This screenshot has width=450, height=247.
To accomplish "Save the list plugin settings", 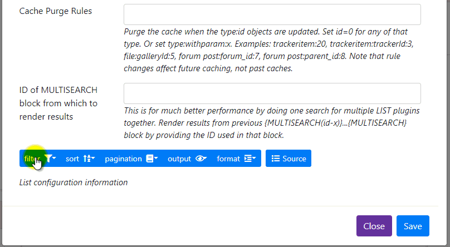I will pos(413,226).
